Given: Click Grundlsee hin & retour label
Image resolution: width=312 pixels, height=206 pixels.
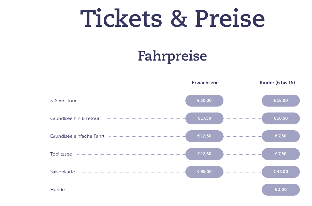Looking at the screenshot, I should tap(75, 118).
